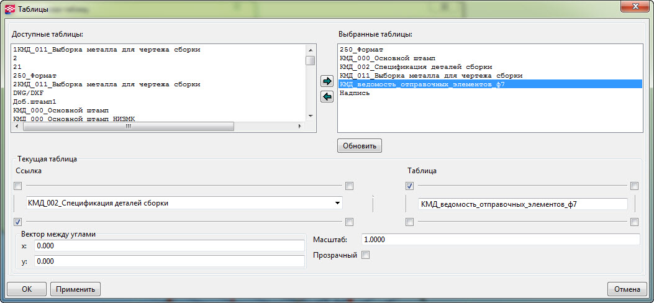
Task: Cancel the dialog with Отмена
Action: (627, 289)
